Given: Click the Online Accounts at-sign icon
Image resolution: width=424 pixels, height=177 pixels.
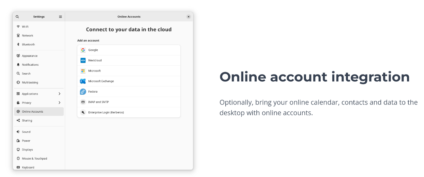Looking at the screenshot, I should tap(18, 111).
